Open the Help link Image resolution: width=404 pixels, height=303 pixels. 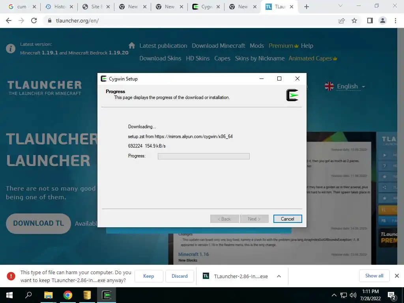coord(307,46)
